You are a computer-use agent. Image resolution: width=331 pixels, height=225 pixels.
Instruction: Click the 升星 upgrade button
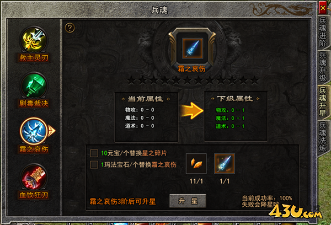coord(188,201)
